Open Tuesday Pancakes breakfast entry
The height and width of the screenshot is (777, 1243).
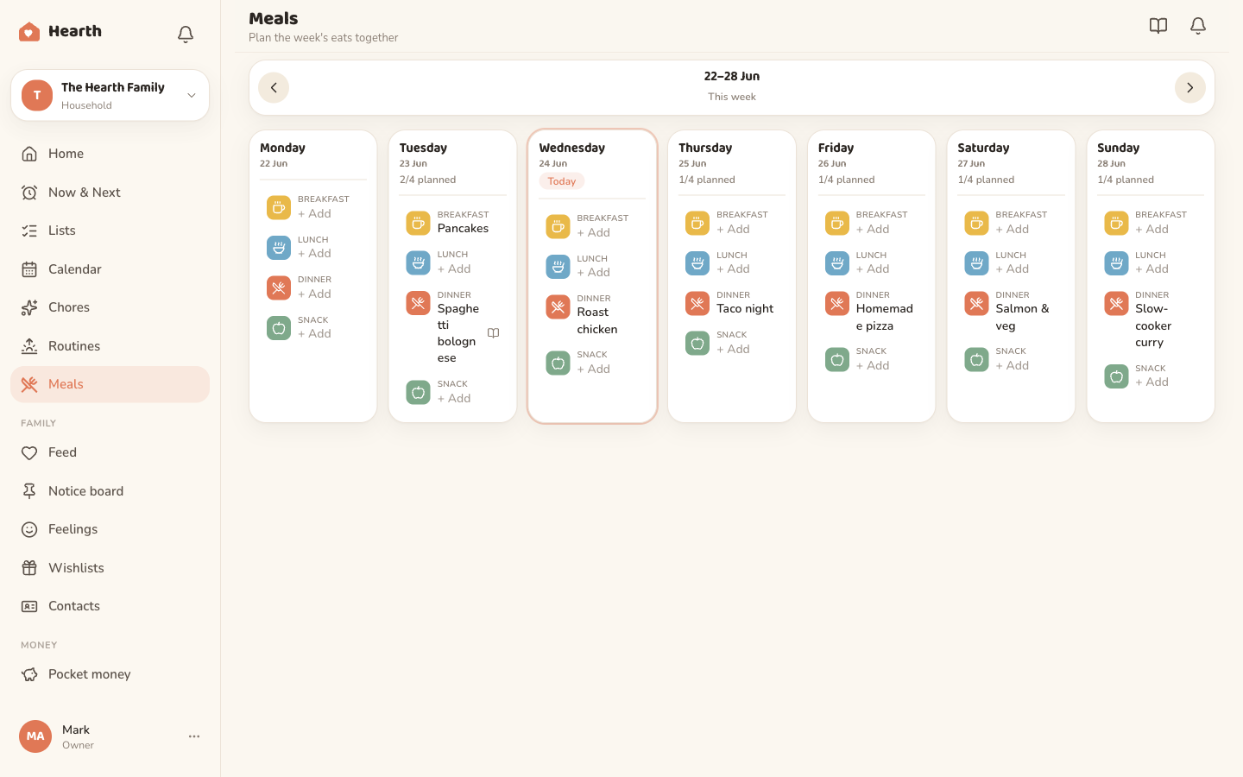coord(463,229)
